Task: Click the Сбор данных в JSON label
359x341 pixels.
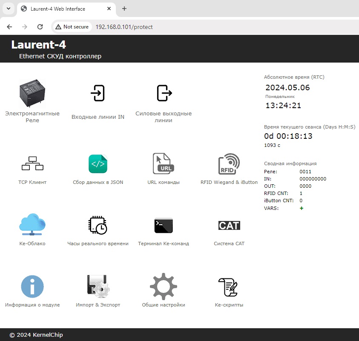Action: click(x=98, y=182)
